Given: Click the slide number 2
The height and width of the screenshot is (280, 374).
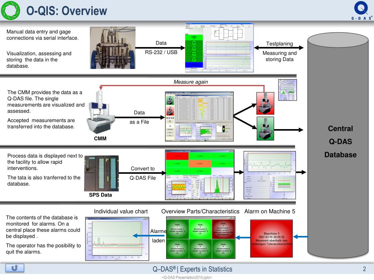Looking at the screenshot, I should tap(364, 269).
